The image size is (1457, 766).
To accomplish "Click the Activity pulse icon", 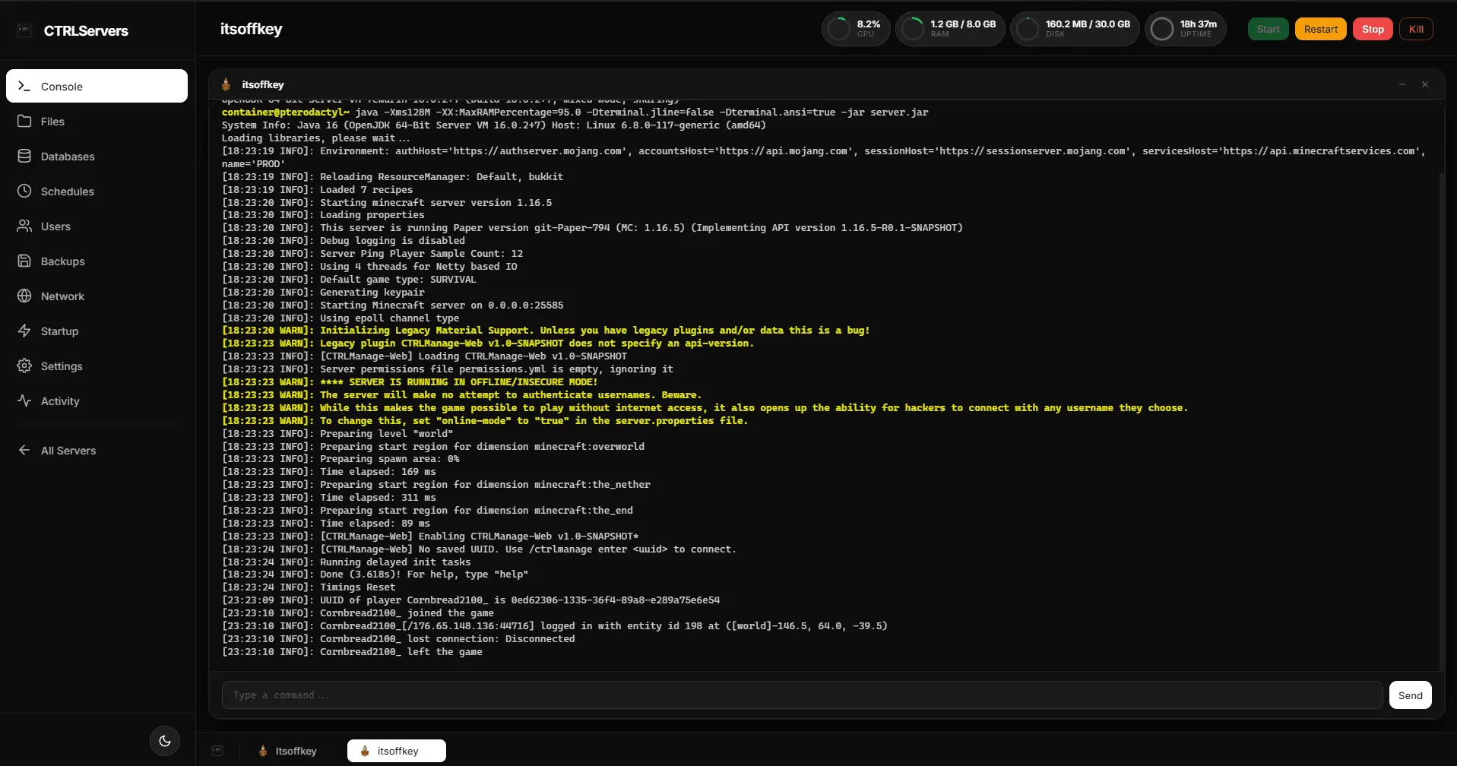I will (x=24, y=400).
